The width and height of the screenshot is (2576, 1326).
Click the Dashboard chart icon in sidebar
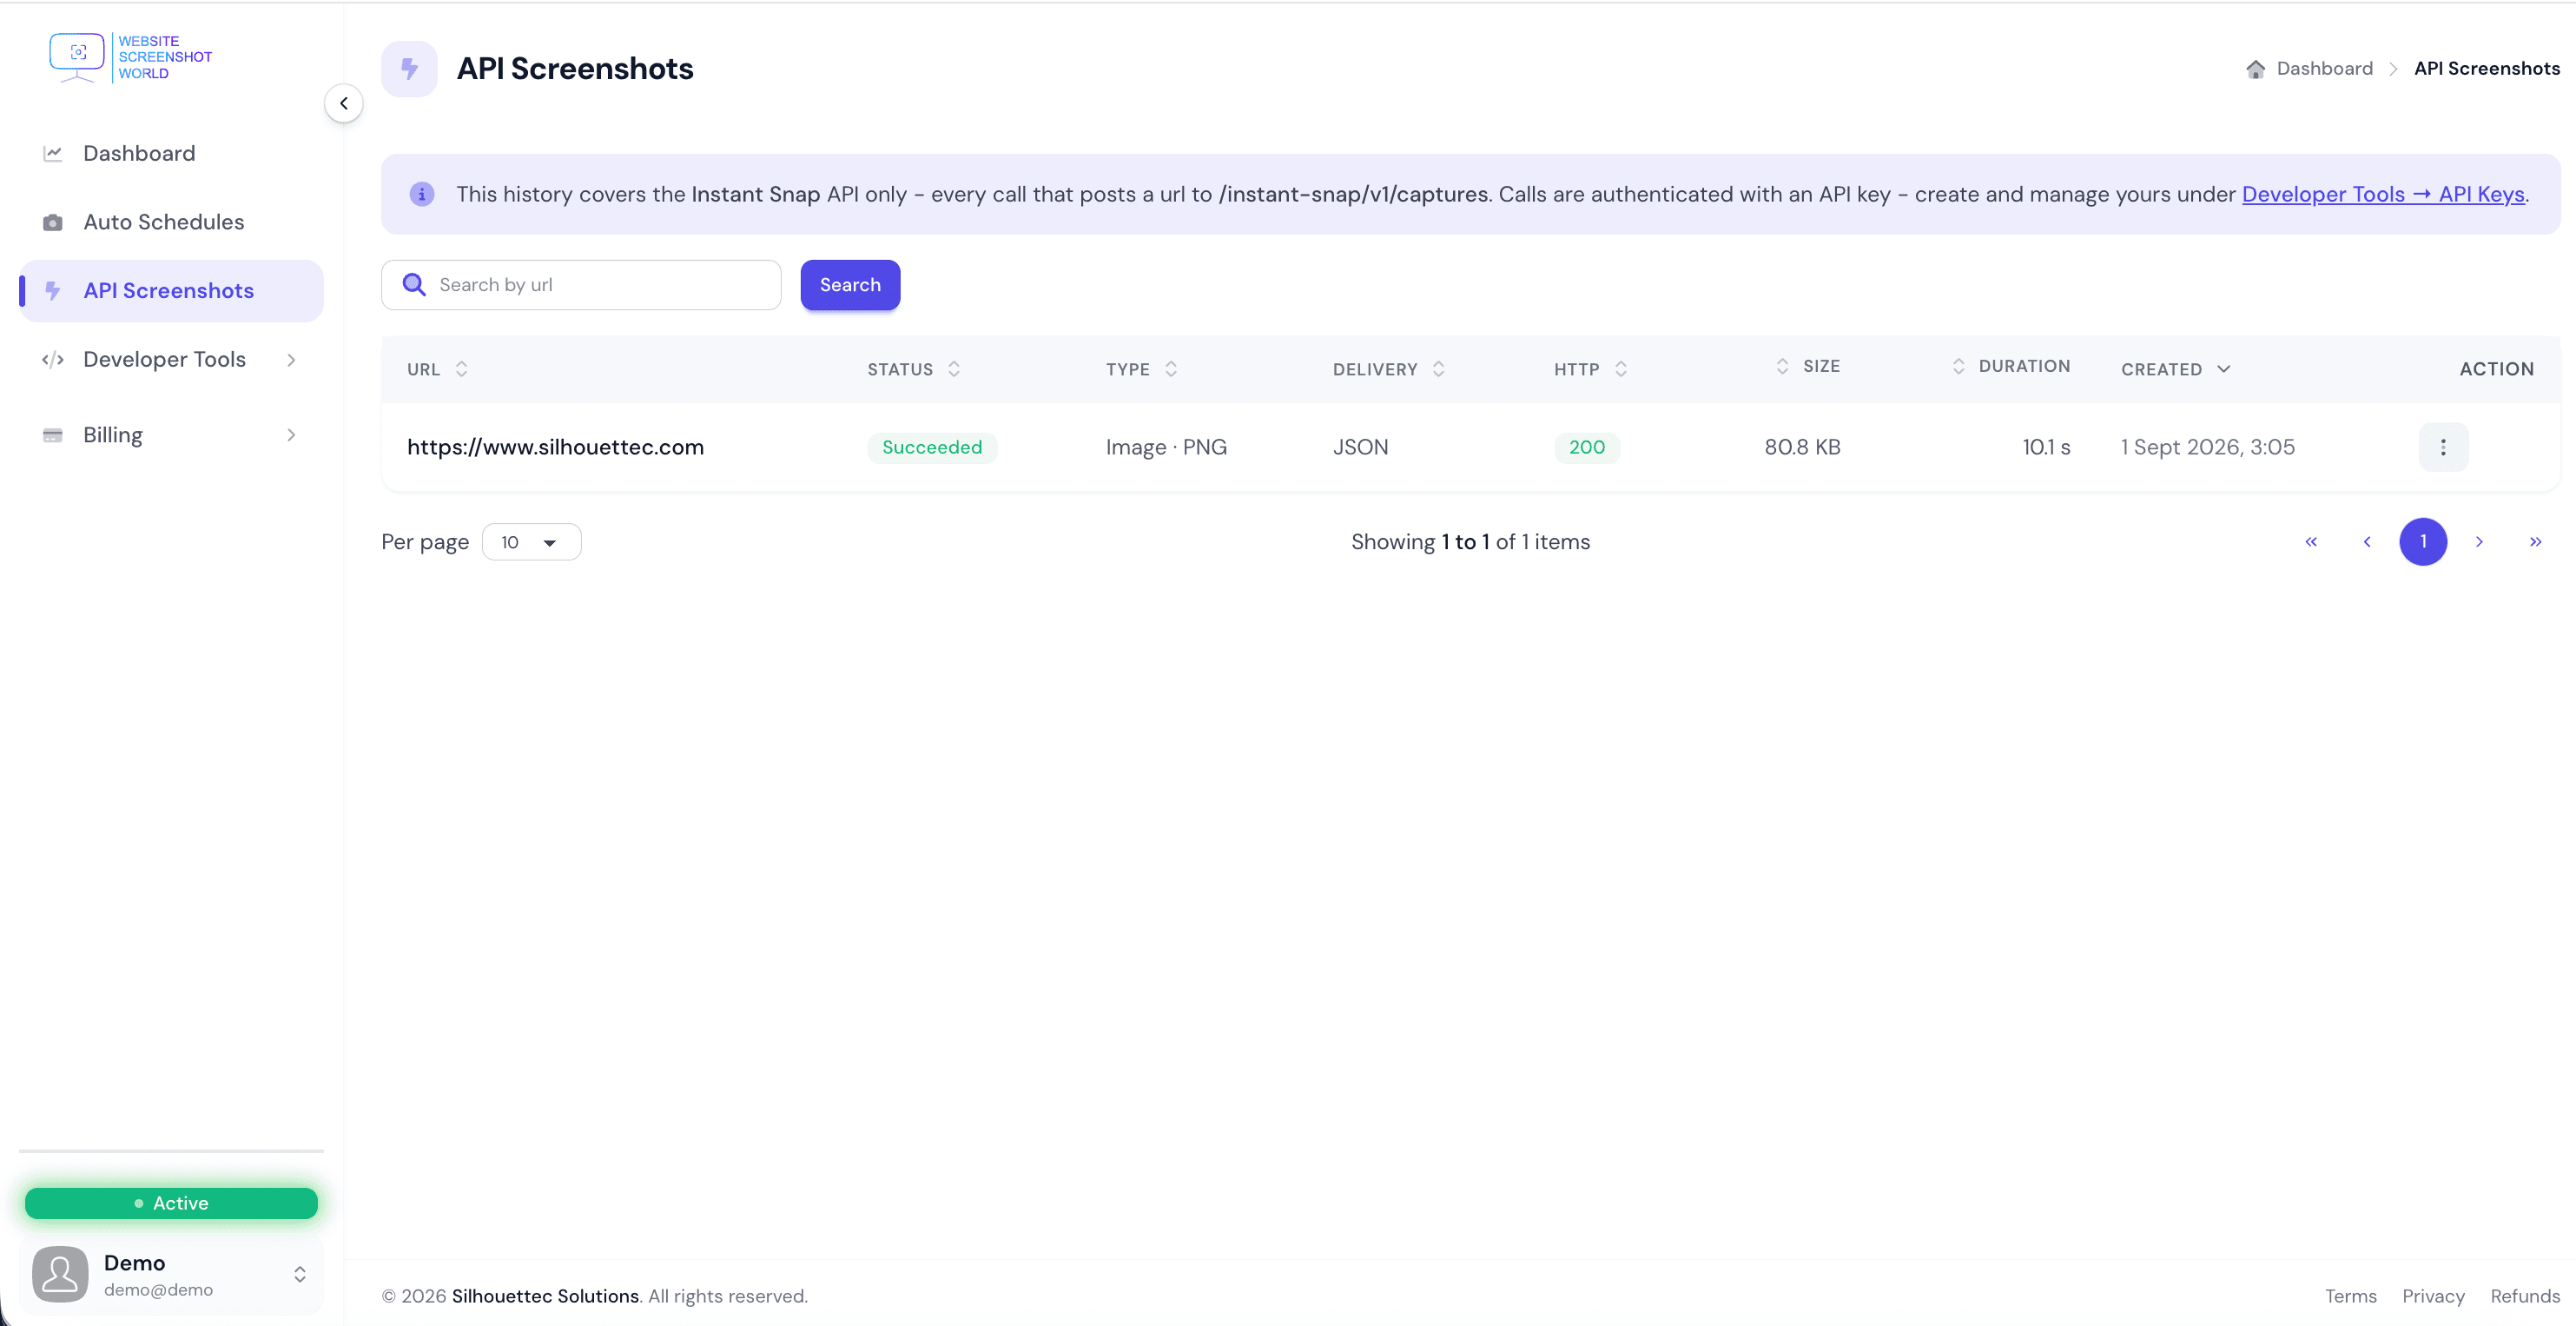click(53, 153)
